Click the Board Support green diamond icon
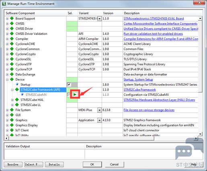 pyautogui.click(x=12, y=18)
